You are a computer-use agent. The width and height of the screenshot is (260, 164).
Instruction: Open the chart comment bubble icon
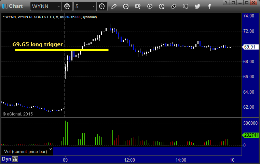pyautogui.click(x=186, y=6)
